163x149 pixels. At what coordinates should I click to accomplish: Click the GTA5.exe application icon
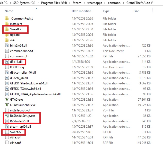[x=7, y=99]
